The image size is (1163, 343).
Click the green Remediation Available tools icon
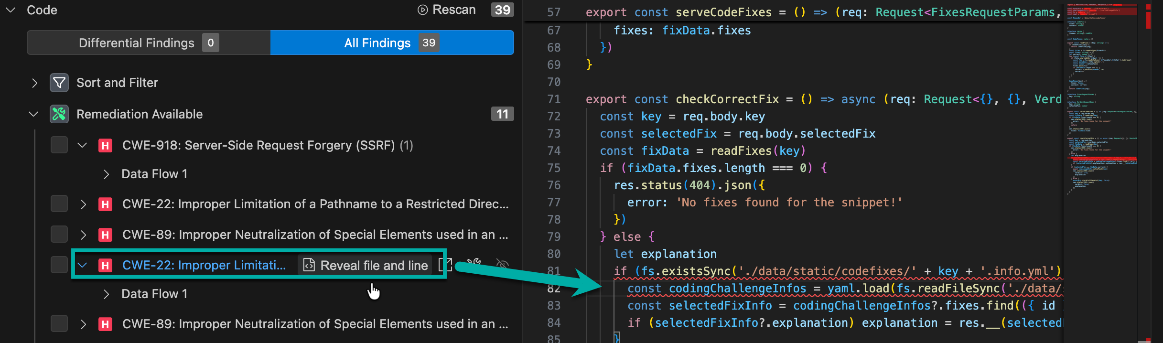coord(59,114)
